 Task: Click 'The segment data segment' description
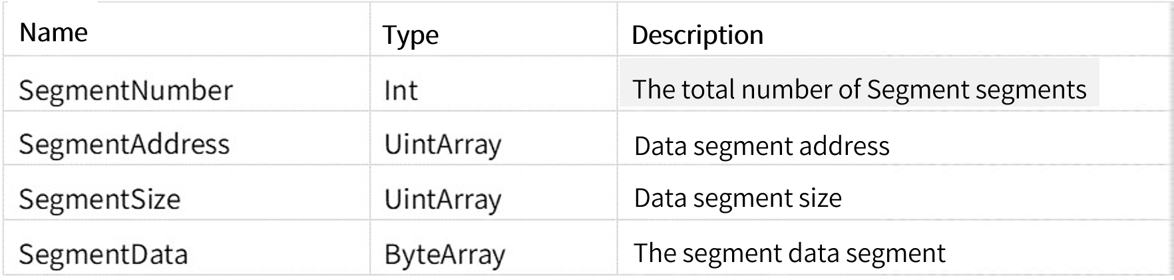(789, 253)
